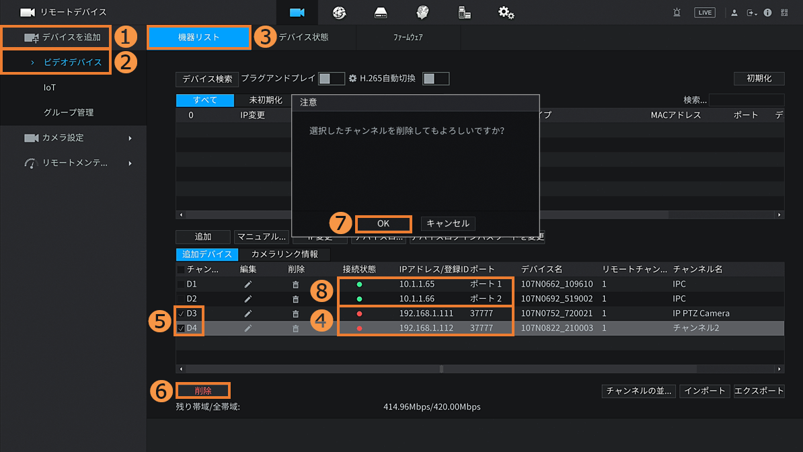Click the 検索 search input field
The height and width of the screenshot is (452, 803).
click(x=746, y=100)
